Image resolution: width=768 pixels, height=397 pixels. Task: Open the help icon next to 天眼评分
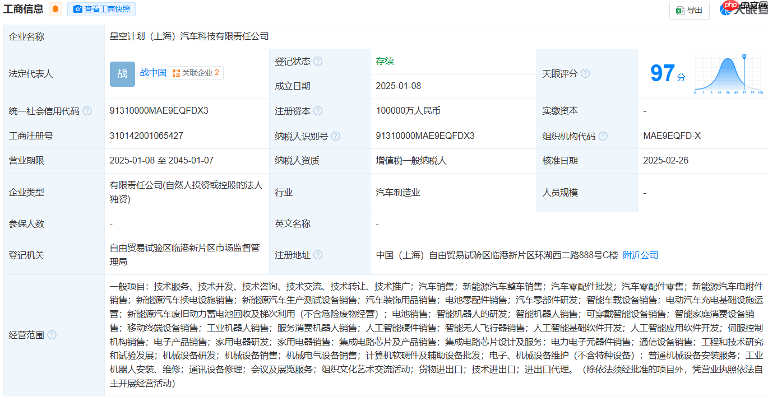click(x=585, y=73)
